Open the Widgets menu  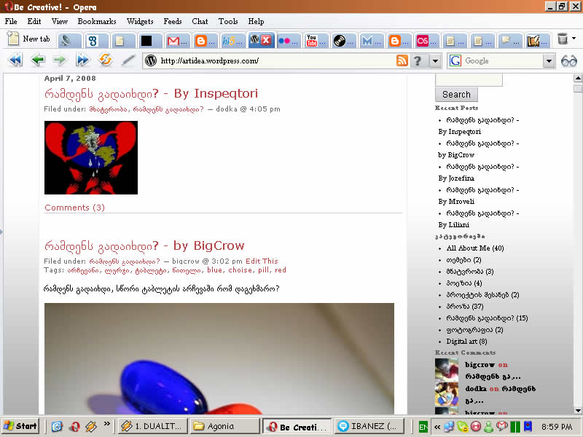point(140,22)
